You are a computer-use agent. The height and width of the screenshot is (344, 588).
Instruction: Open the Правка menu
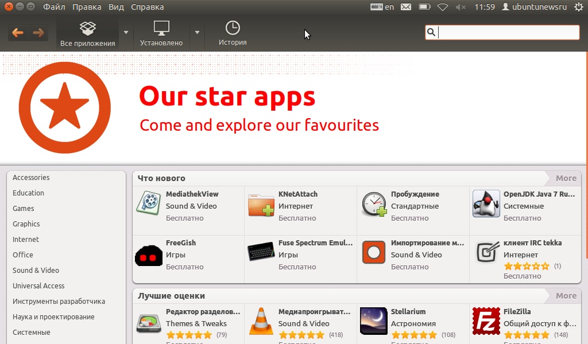coord(87,7)
